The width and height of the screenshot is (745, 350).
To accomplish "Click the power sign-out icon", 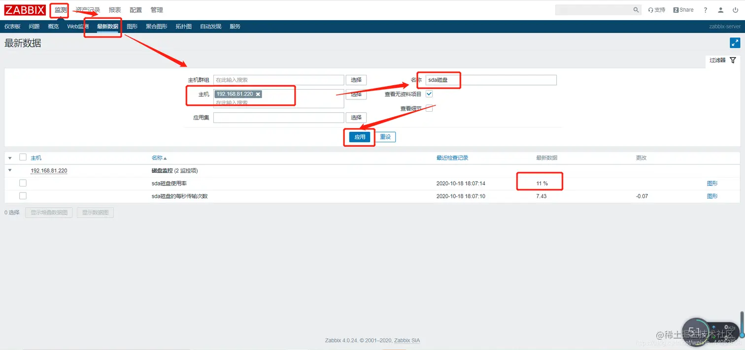I will (x=736, y=10).
